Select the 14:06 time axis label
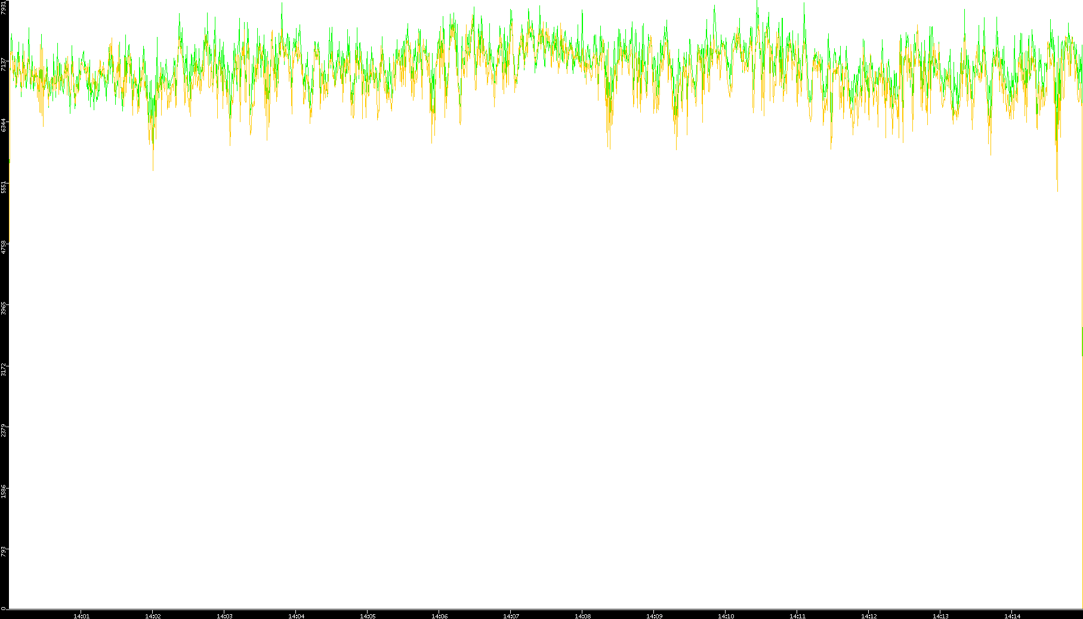The width and height of the screenshot is (1083, 619). (439, 615)
